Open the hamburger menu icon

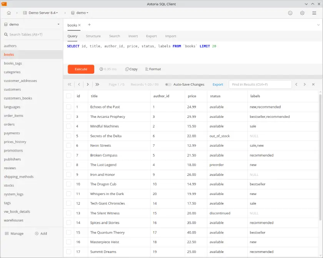[314, 13]
